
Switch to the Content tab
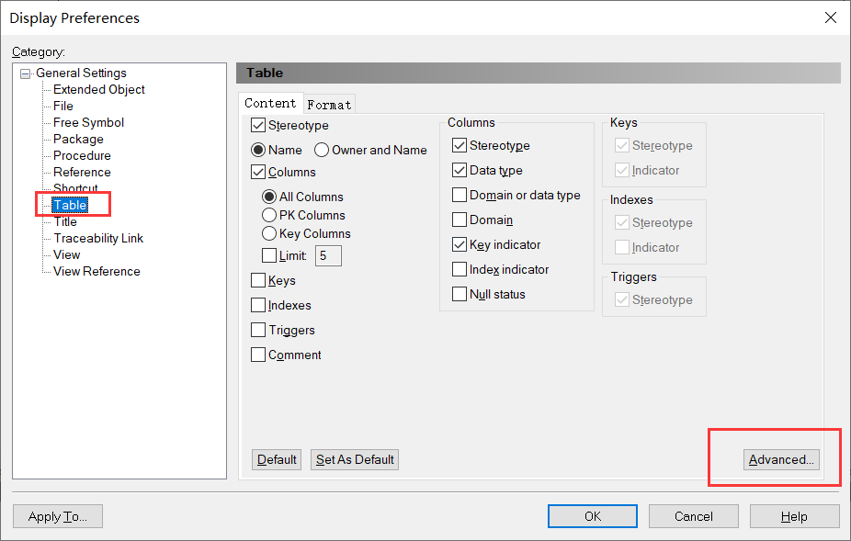270,103
